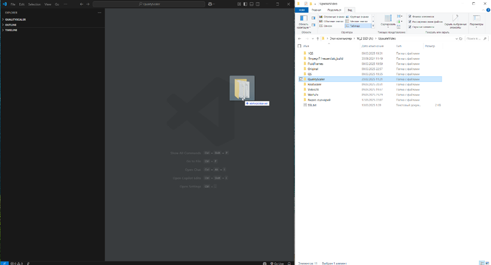Expand the TIMELINE section
Viewport: 491px width, 265px height.
click(52, 30)
